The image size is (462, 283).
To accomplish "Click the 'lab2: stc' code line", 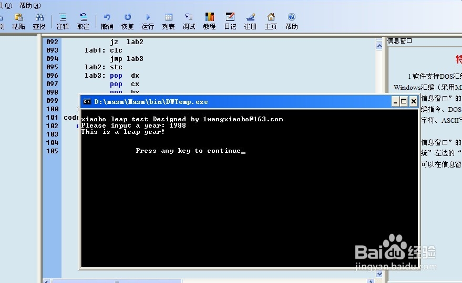I will coord(104,67).
